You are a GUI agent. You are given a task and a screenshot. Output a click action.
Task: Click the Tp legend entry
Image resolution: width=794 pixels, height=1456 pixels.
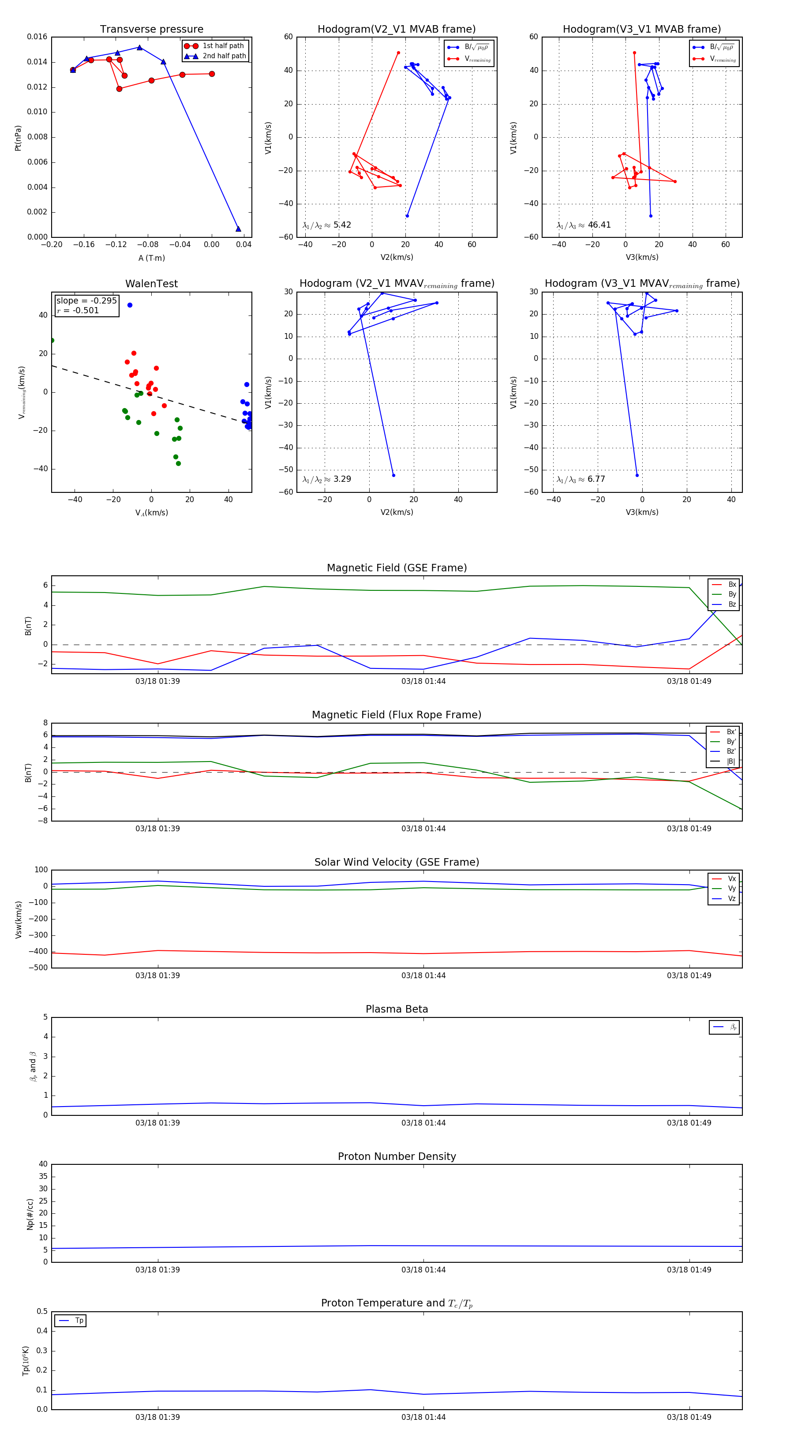(x=71, y=1321)
